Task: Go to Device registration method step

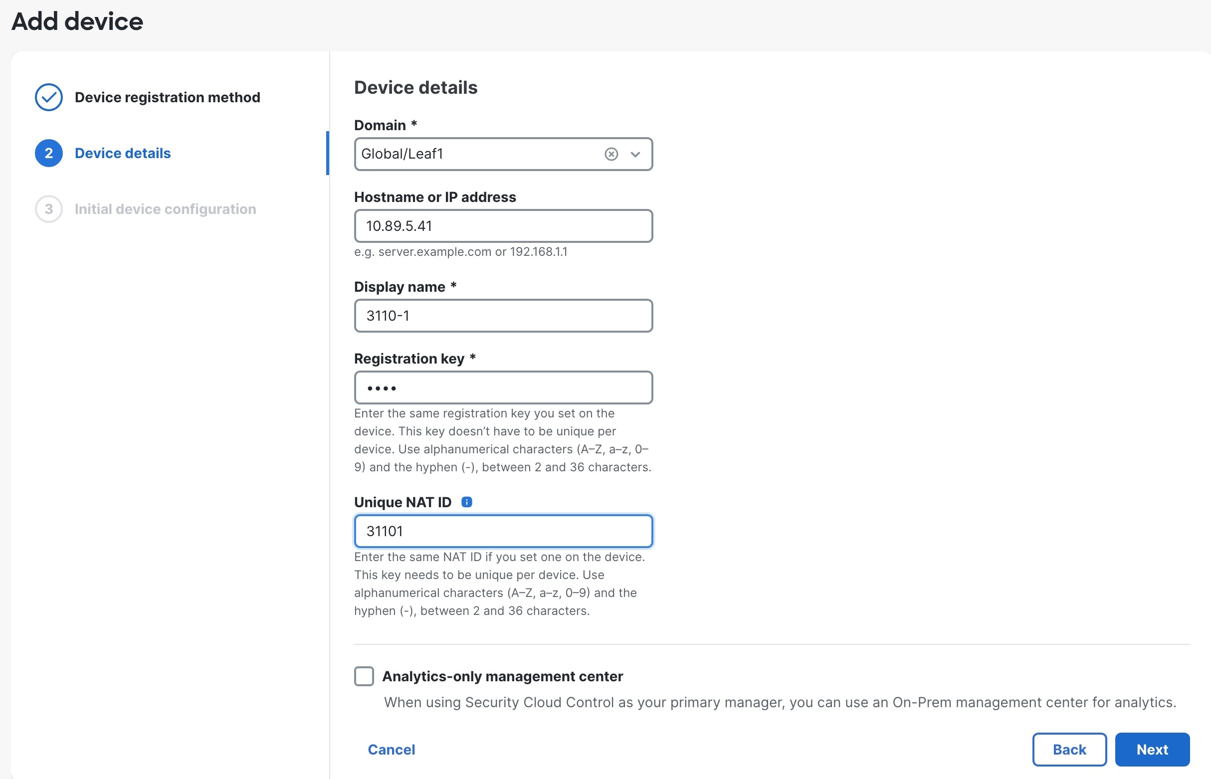Action: coord(167,97)
